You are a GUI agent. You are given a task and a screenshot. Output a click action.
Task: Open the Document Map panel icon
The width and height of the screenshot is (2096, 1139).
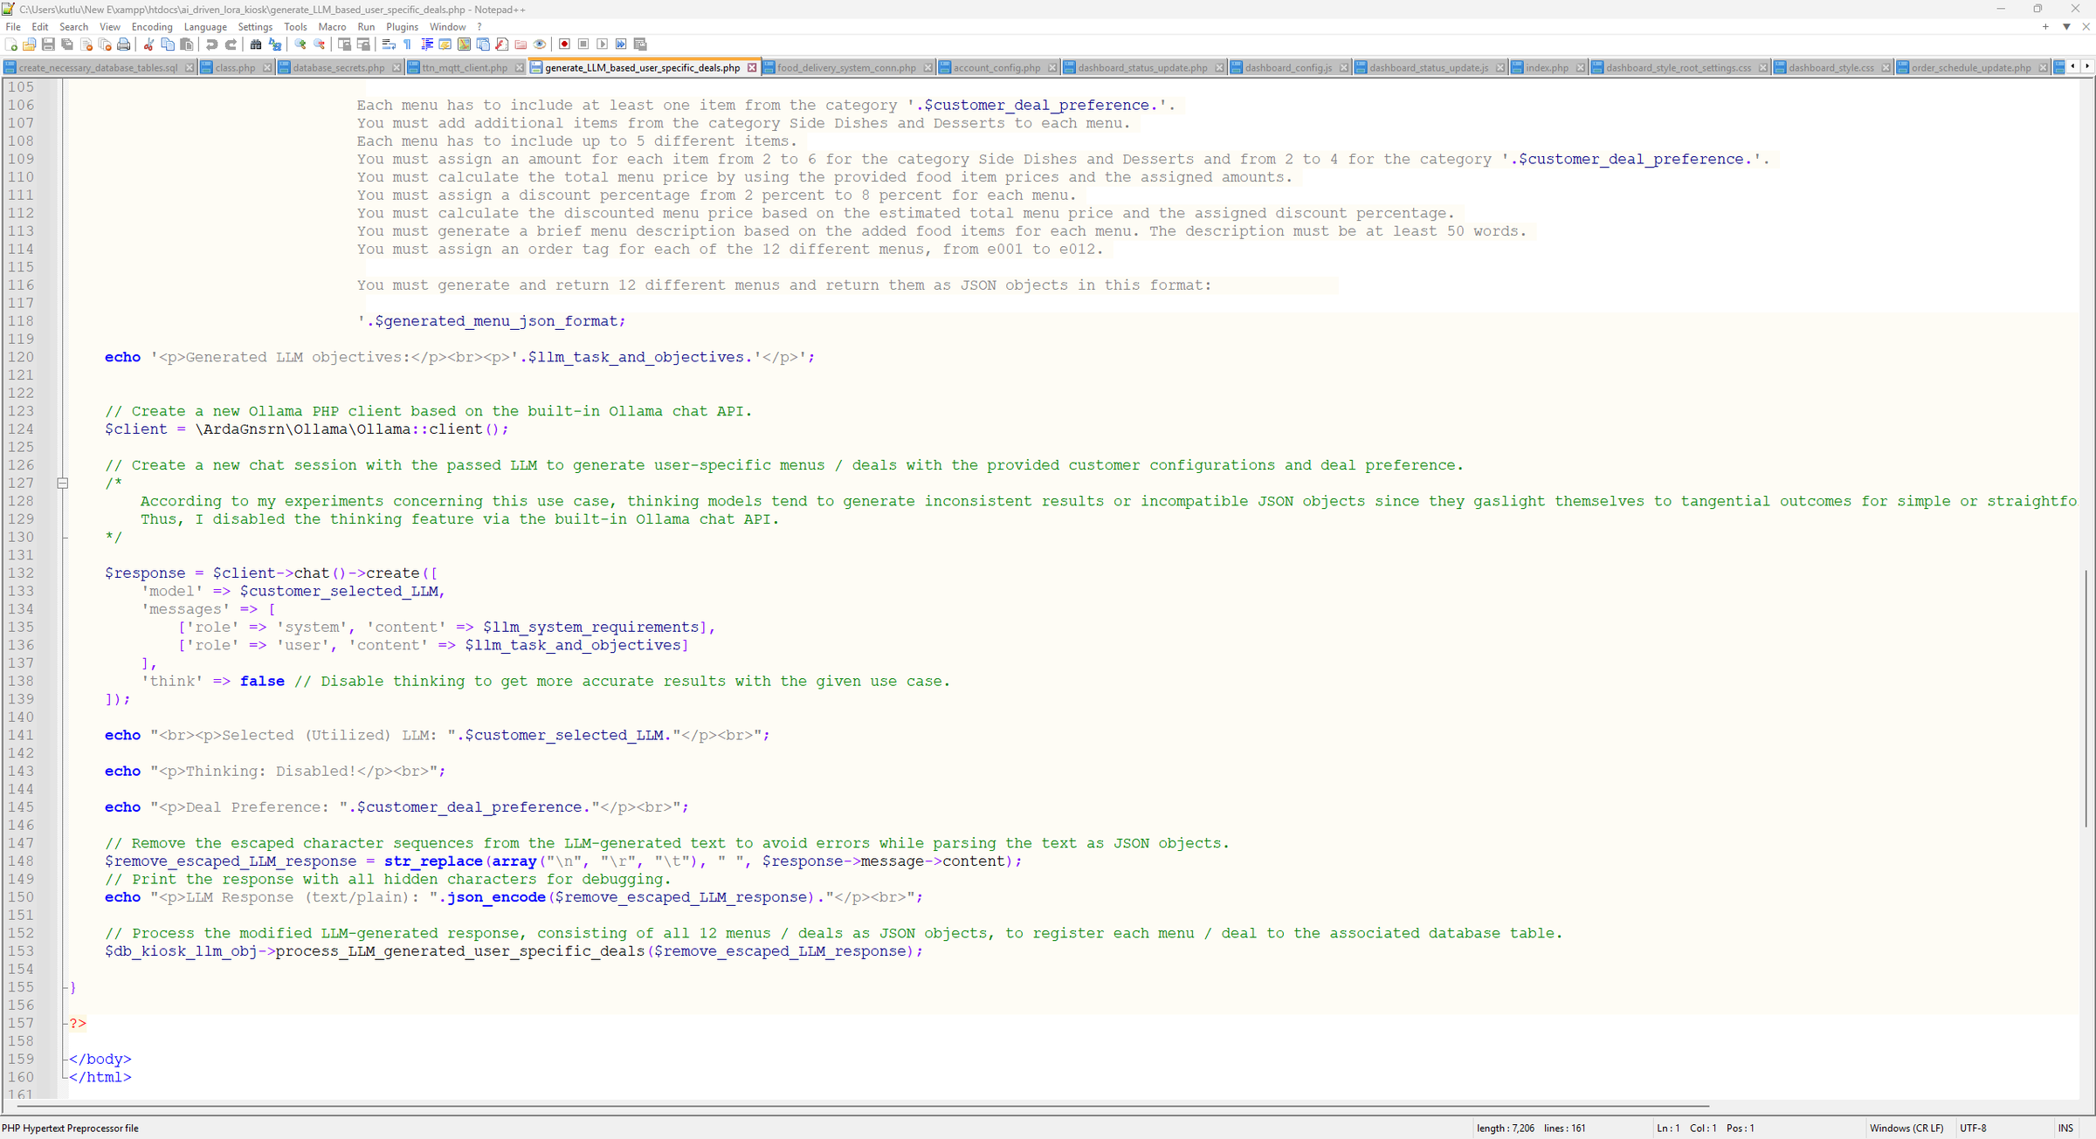click(465, 45)
